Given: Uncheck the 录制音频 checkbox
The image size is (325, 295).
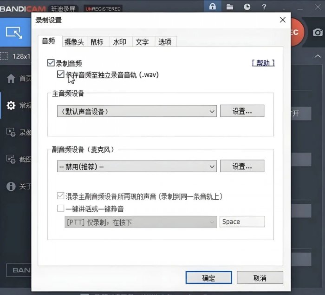Looking at the screenshot, I should [51, 63].
